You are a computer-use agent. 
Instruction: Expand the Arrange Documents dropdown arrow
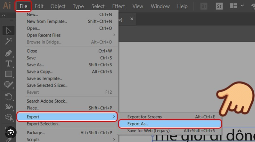[242, 6]
